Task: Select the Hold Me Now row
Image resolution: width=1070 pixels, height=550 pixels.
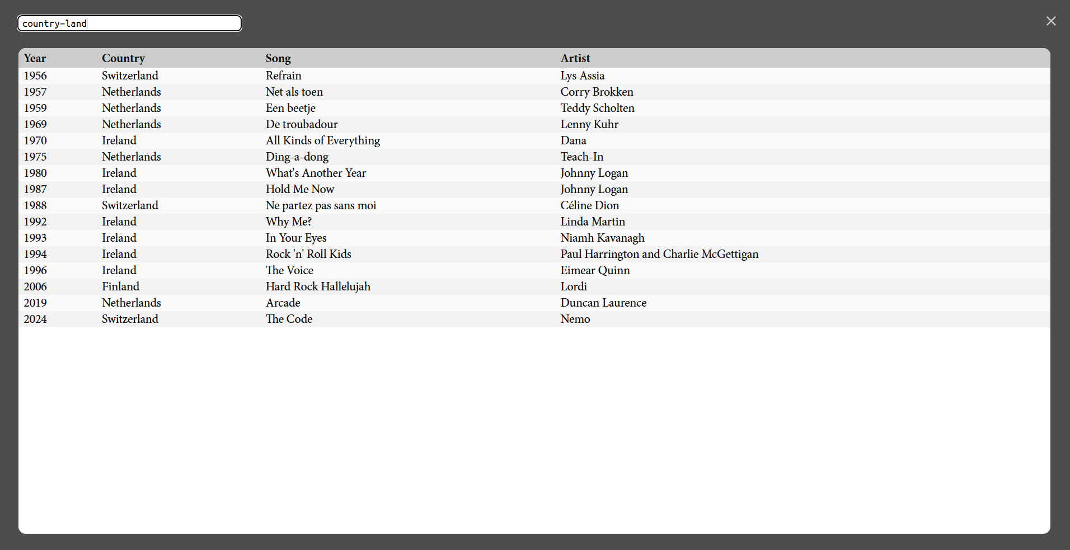Action: tap(299, 189)
